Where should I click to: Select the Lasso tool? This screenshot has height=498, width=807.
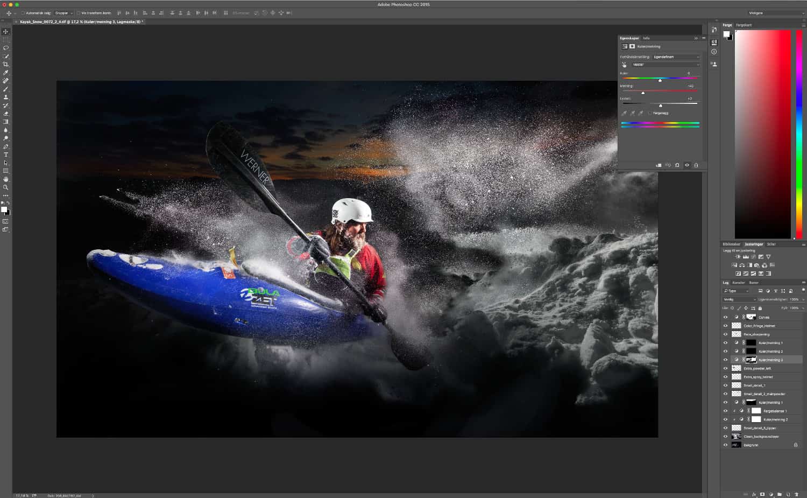(6, 48)
